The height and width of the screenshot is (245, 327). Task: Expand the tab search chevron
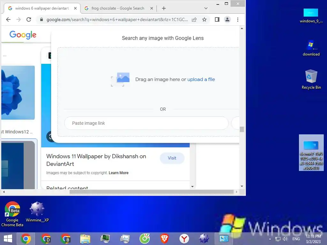coord(206,8)
